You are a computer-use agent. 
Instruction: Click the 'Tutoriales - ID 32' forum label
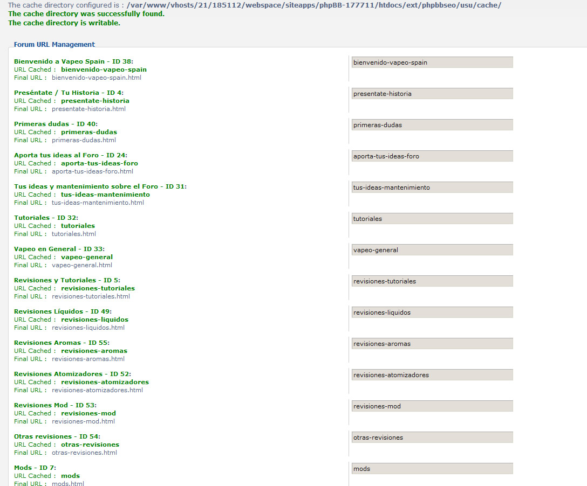pyautogui.click(x=46, y=218)
